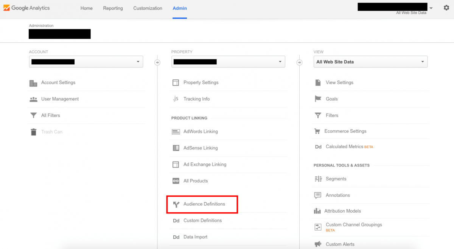
Task: Open the Customization tab
Action: tap(148, 8)
